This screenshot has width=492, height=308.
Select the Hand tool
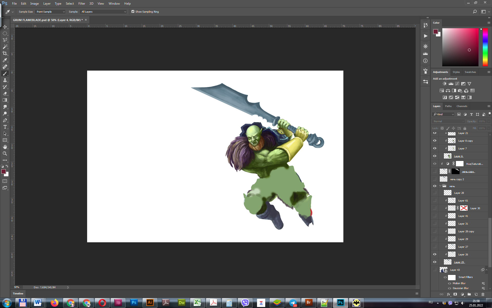tap(5, 147)
